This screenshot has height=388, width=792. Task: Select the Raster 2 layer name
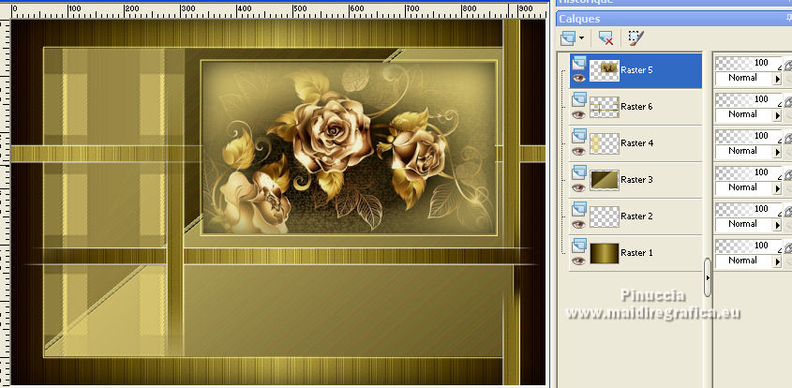[636, 216]
